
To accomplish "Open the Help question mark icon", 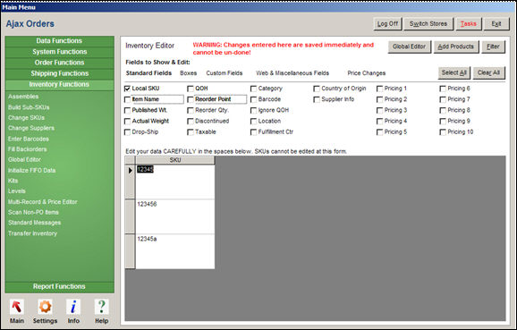I will (x=102, y=307).
